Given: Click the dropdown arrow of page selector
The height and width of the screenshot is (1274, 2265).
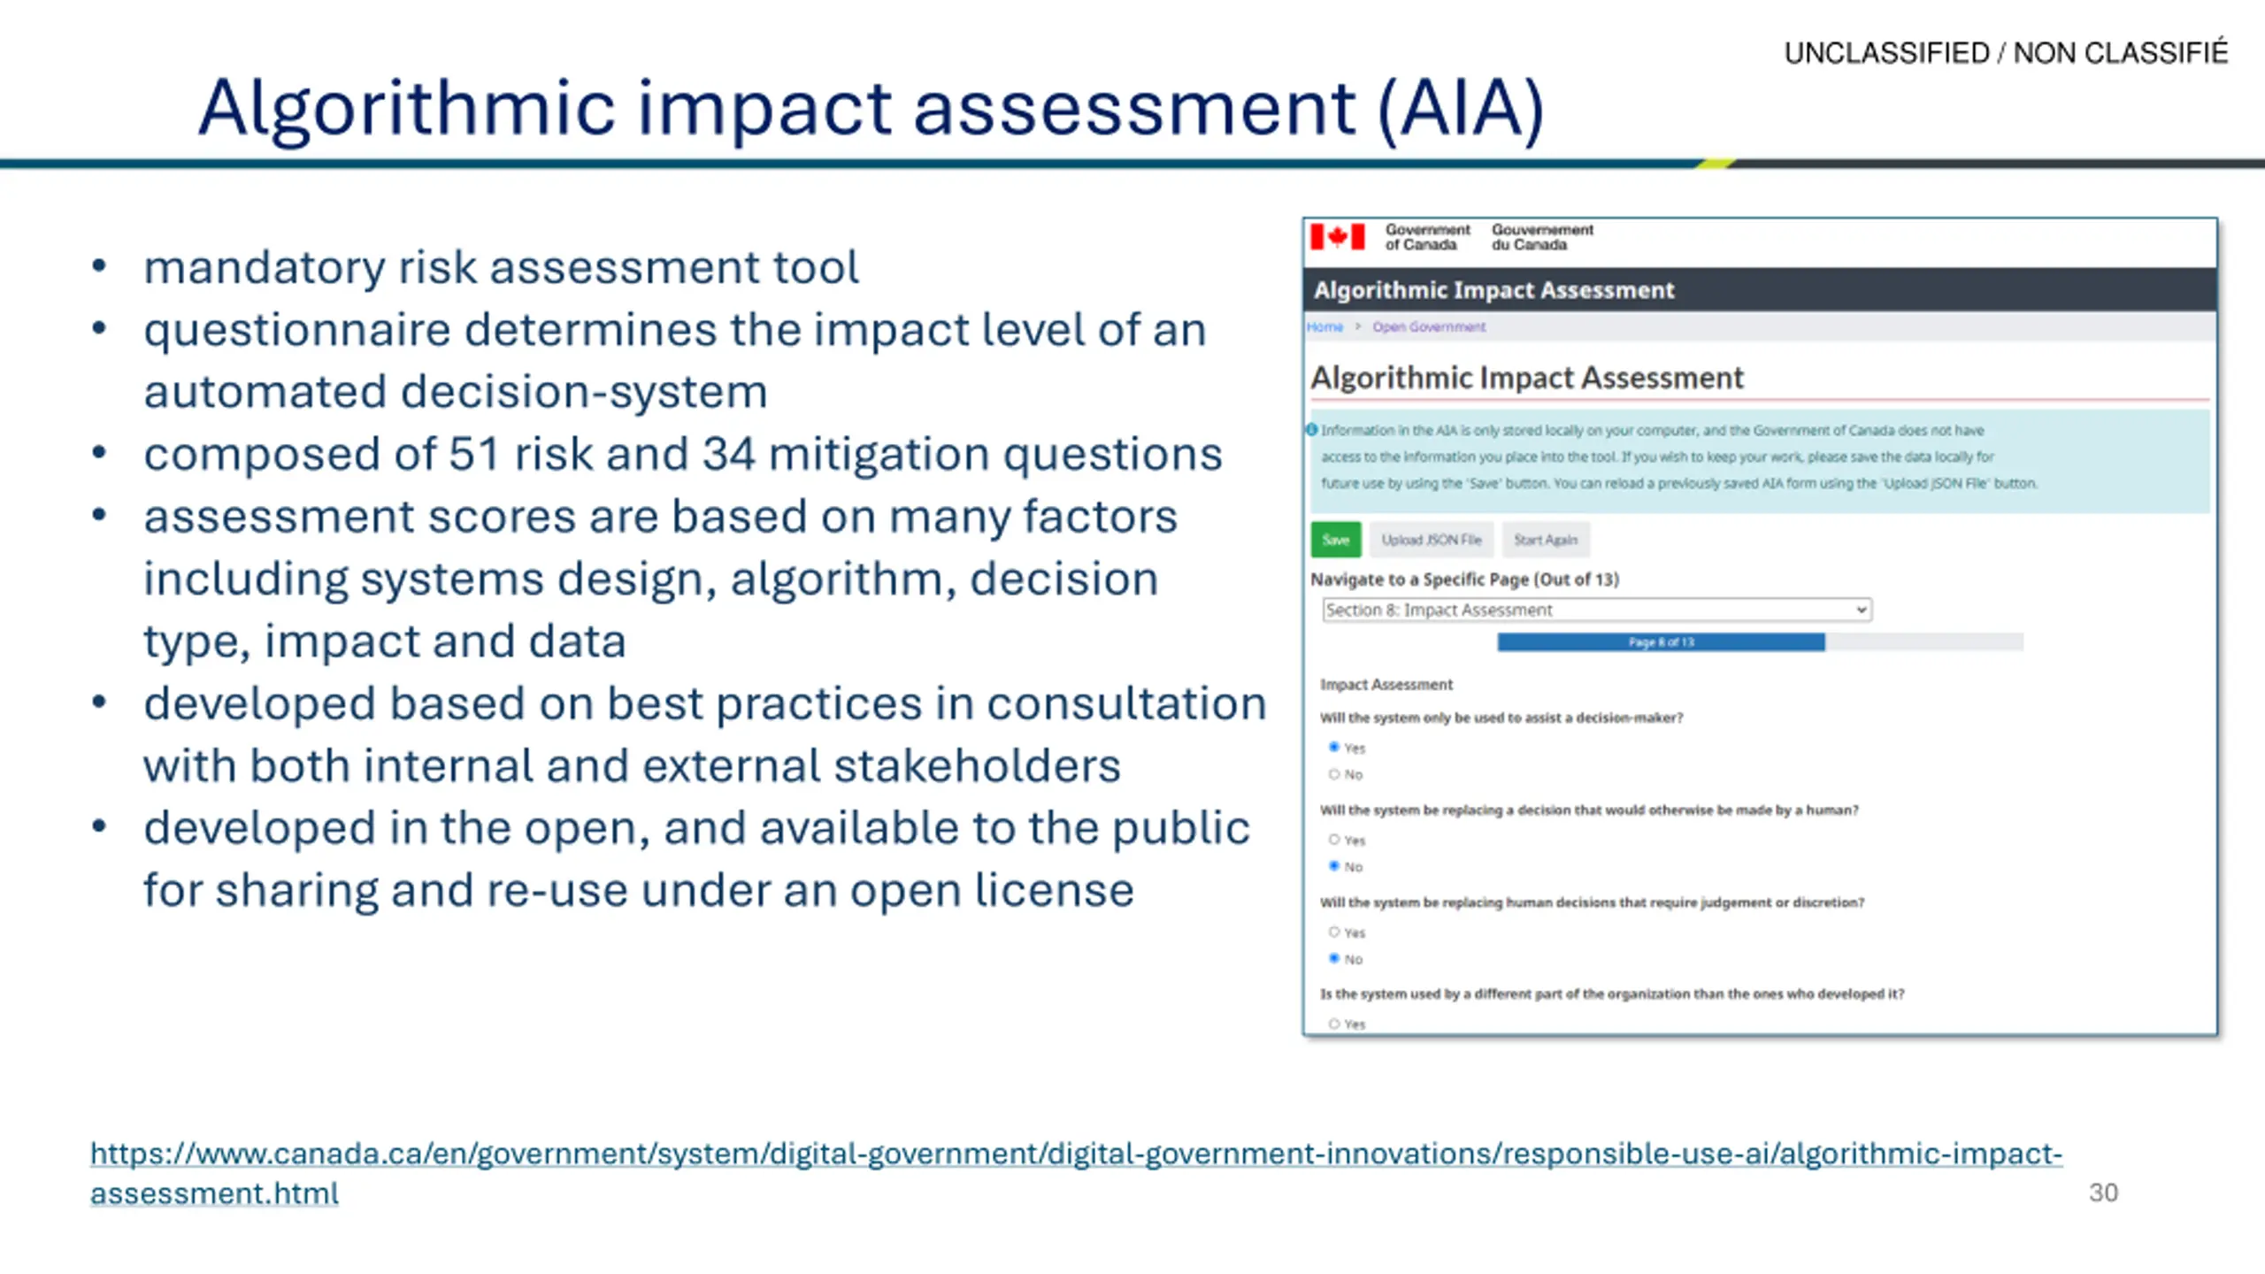Looking at the screenshot, I should (1861, 610).
